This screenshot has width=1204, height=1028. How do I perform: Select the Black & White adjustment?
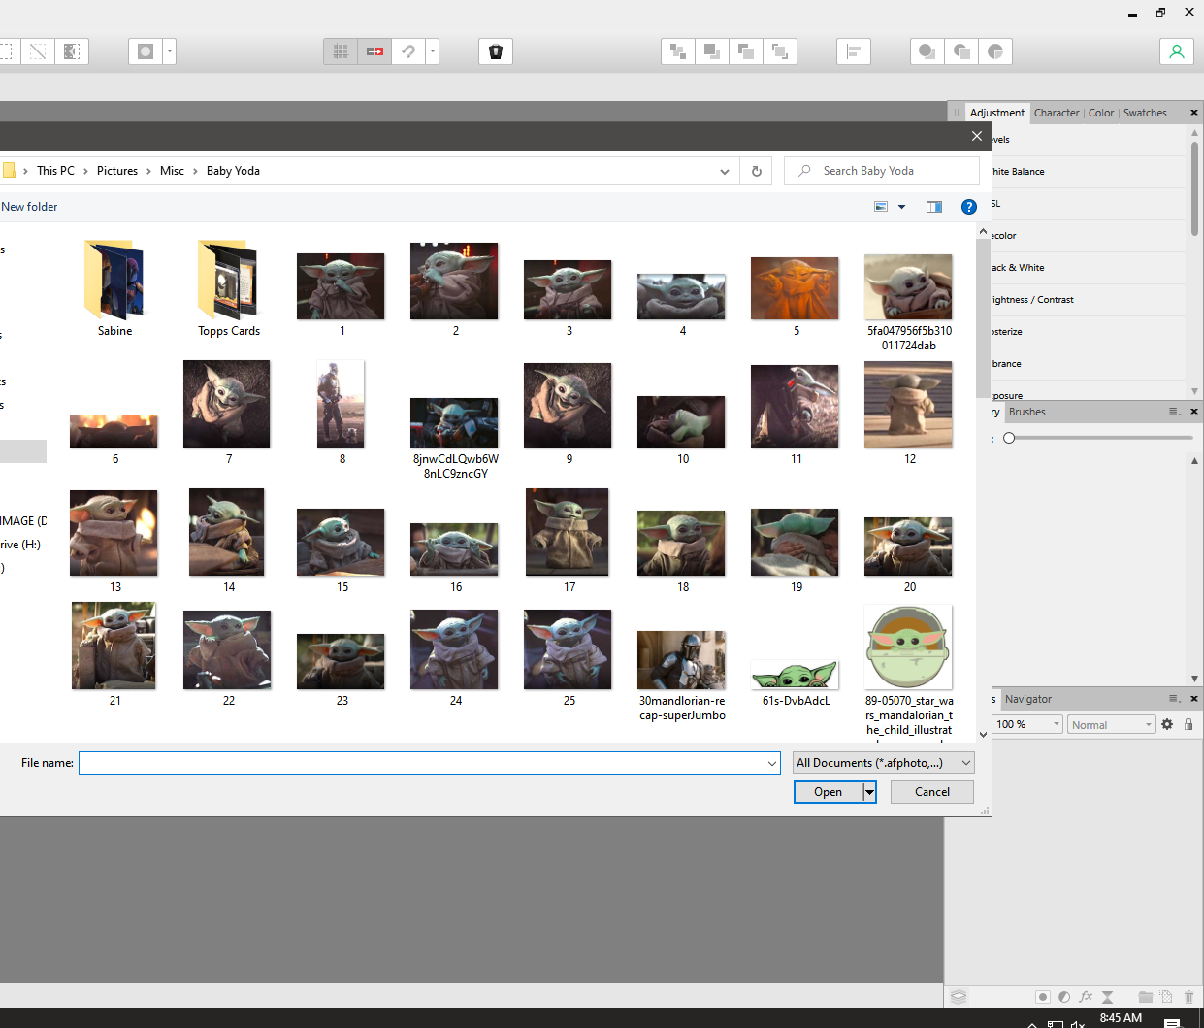pyautogui.click(x=1088, y=268)
